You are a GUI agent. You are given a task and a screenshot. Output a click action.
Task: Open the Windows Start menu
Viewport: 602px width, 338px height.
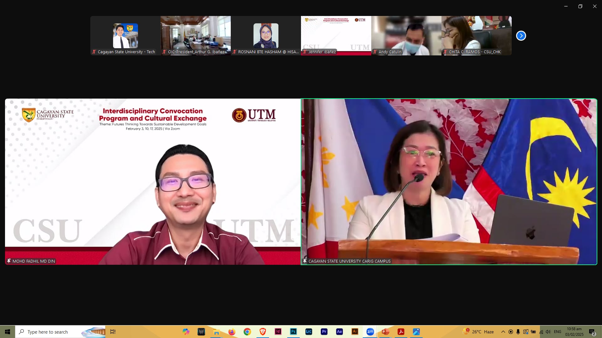point(8,332)
